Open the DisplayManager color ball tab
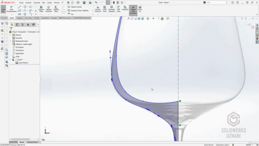Screen dimensions: 259x146 (x=33, y=25)
